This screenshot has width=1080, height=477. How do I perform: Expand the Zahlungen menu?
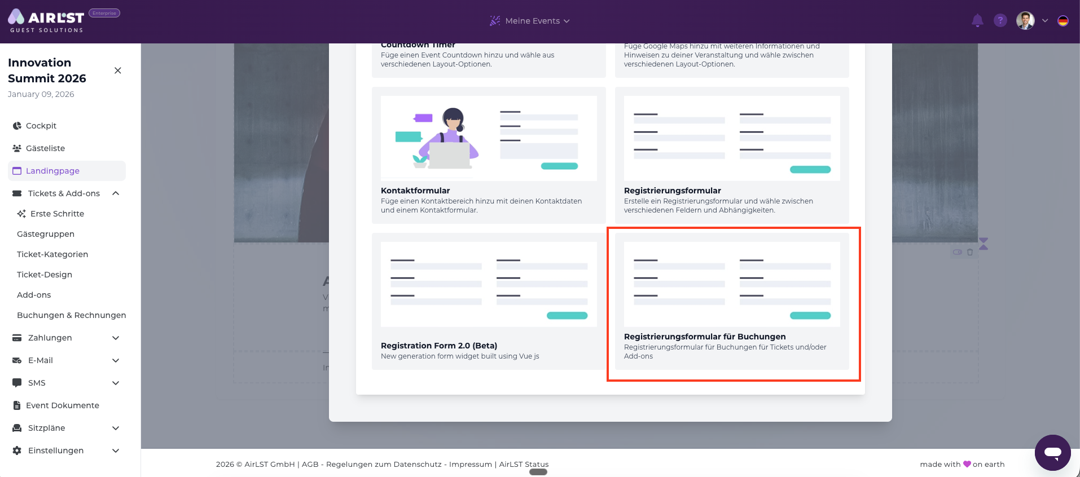point(116,338)
